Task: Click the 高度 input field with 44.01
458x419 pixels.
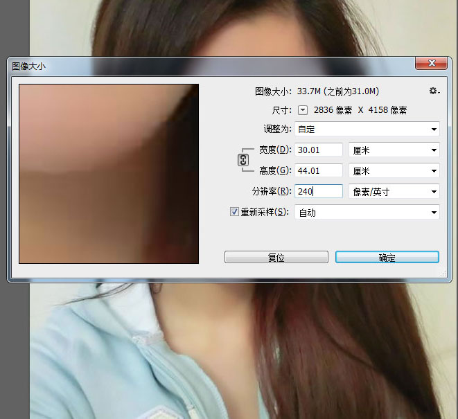Action: click(x=319, y=170)
